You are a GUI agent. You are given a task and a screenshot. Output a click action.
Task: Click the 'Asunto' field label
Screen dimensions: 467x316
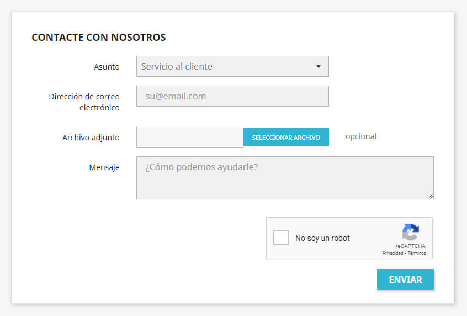click(x=107, y=67)
